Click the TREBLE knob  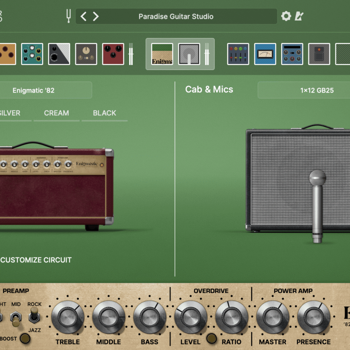68,317
